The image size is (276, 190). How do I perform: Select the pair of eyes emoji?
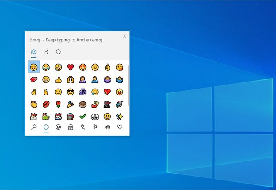95,117
